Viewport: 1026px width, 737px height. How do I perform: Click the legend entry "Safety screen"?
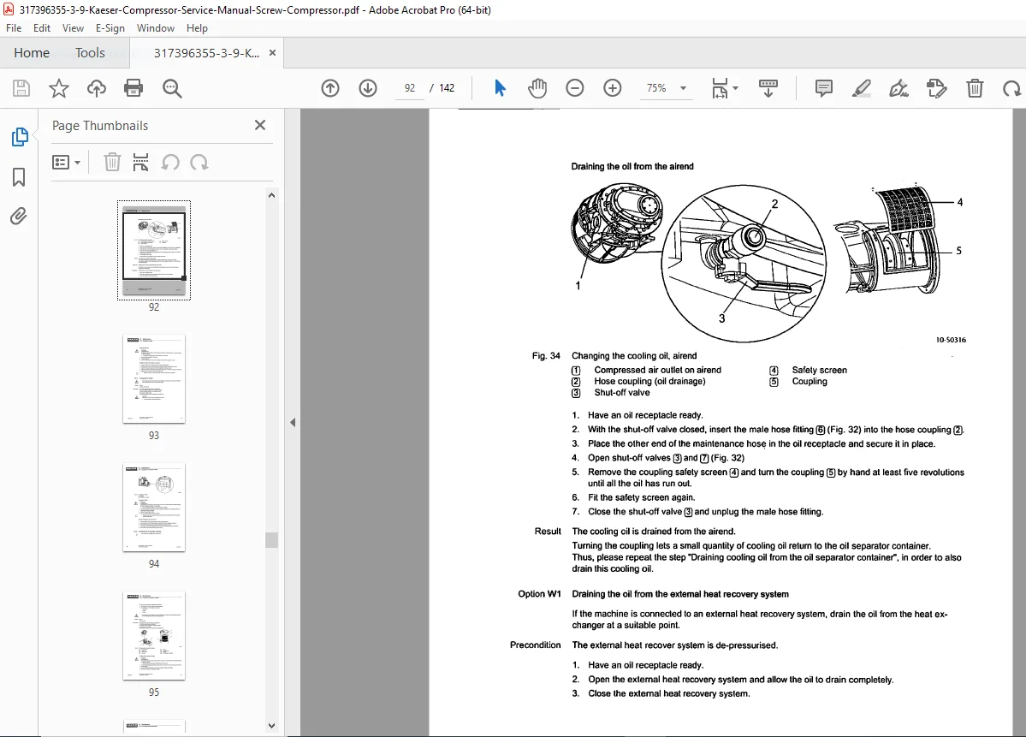(x=819, y=371)
